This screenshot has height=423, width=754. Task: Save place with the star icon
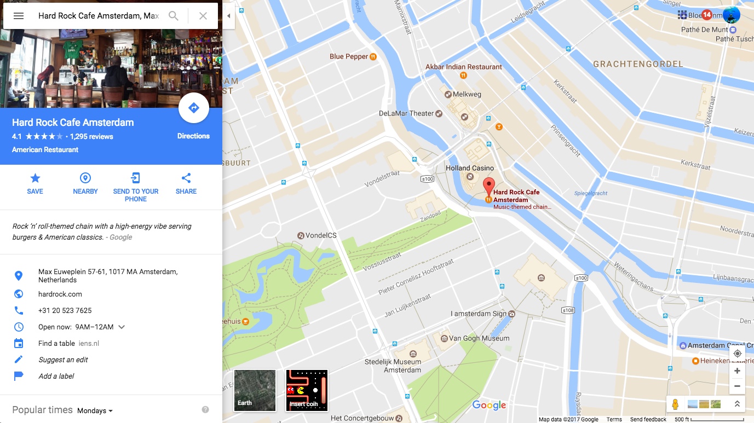(35, 178)
